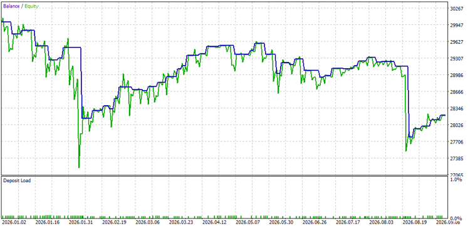Screen dimensions: 470x226
Task: Select the 28026 axis value
Action: (x=457, y=125)
